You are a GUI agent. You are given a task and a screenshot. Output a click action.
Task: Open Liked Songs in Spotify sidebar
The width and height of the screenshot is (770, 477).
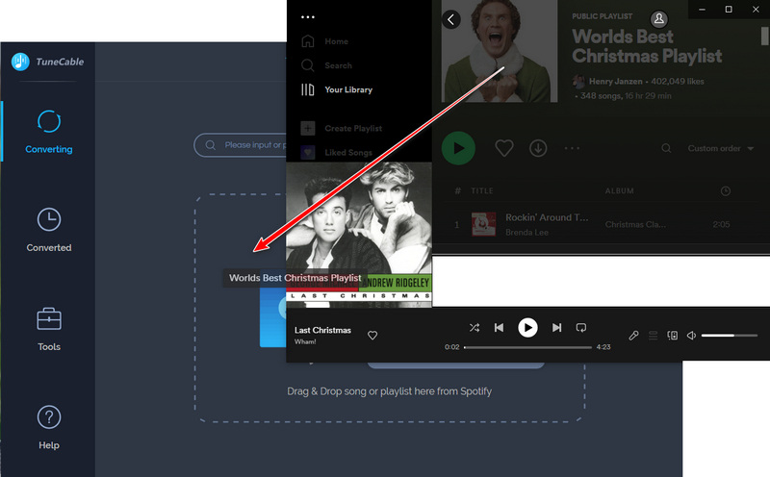tap(337, 153)
